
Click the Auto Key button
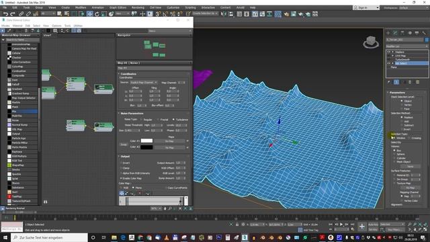(x=374, y=225)
